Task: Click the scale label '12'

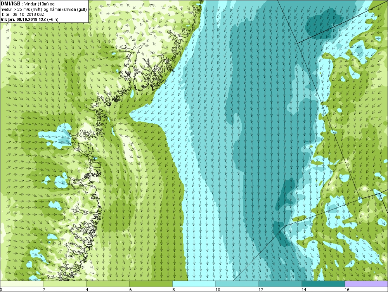Action: point(261,290)
